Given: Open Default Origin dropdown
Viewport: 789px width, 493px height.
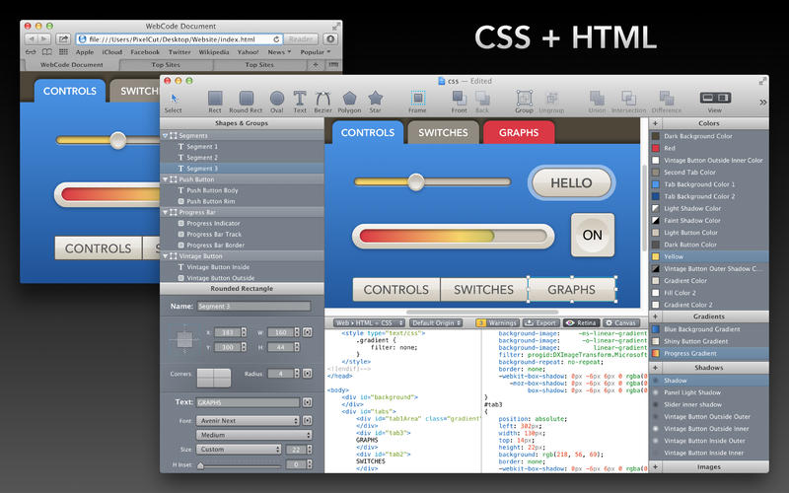Looking at the screenshot, I should point(436,323).
